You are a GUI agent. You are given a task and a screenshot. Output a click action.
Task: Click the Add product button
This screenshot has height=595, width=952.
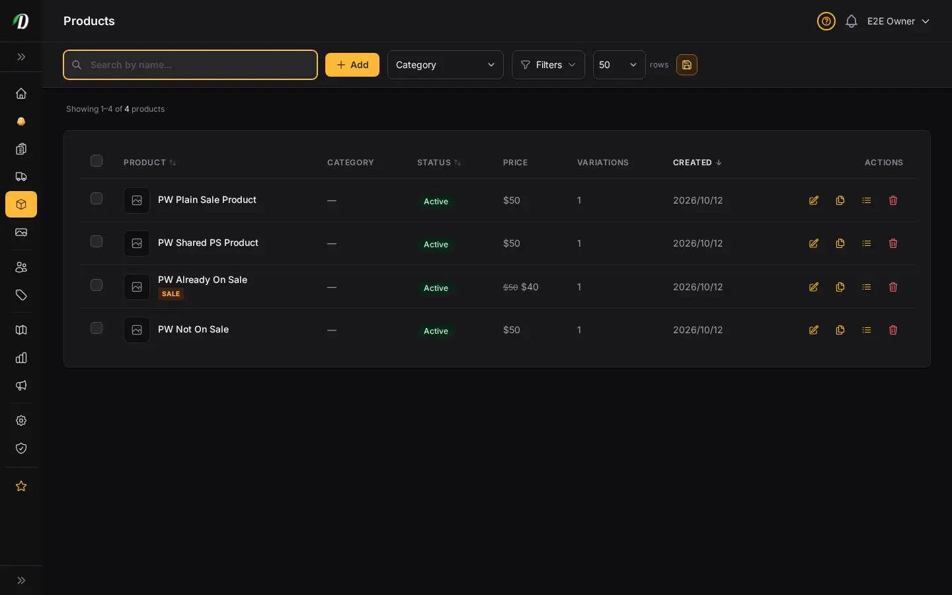click(x=352, y=65)
